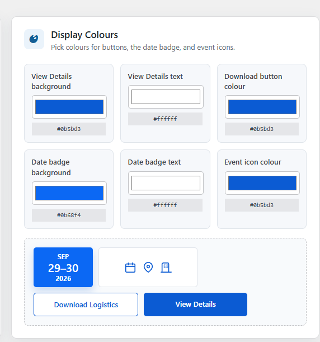This screenshot has width=320, height=342.
Task: Click hex field under Event icon colour
Action: click(x=262, y=205)
